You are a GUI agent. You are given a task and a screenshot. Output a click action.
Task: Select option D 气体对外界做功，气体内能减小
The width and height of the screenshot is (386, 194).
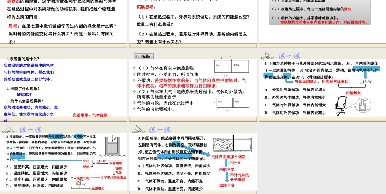295,113
